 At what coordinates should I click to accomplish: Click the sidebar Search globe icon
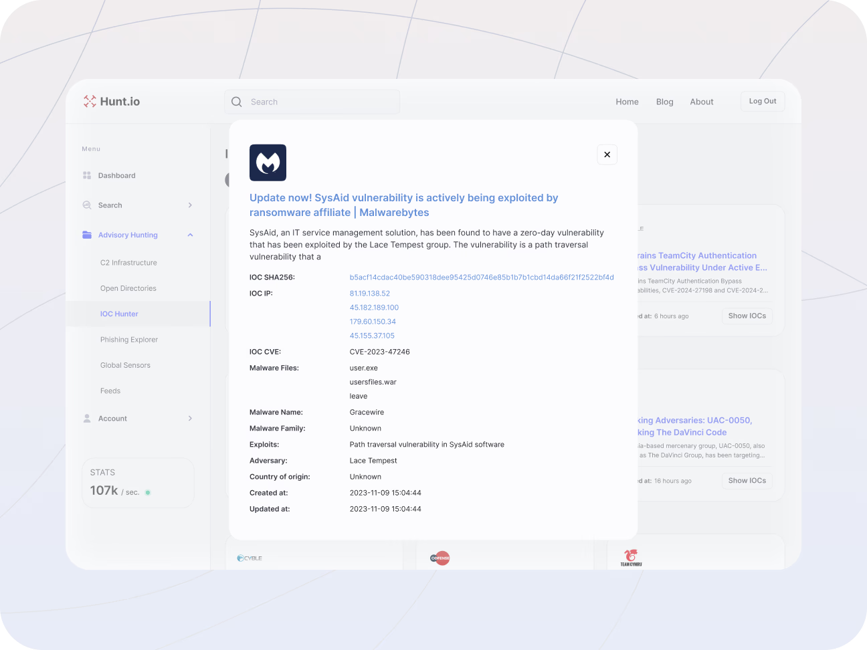click(87, 205)
